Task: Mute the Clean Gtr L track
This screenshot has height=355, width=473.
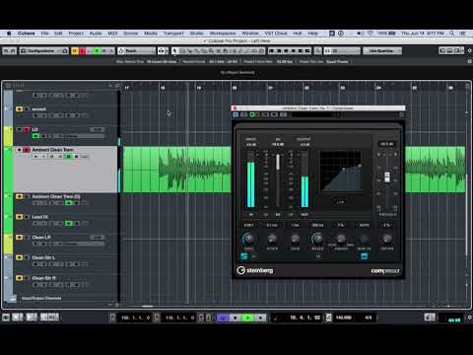Action: pos(20,257)
